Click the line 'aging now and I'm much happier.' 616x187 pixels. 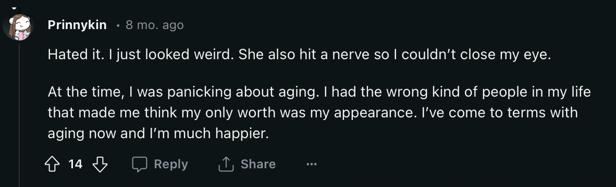158,134
